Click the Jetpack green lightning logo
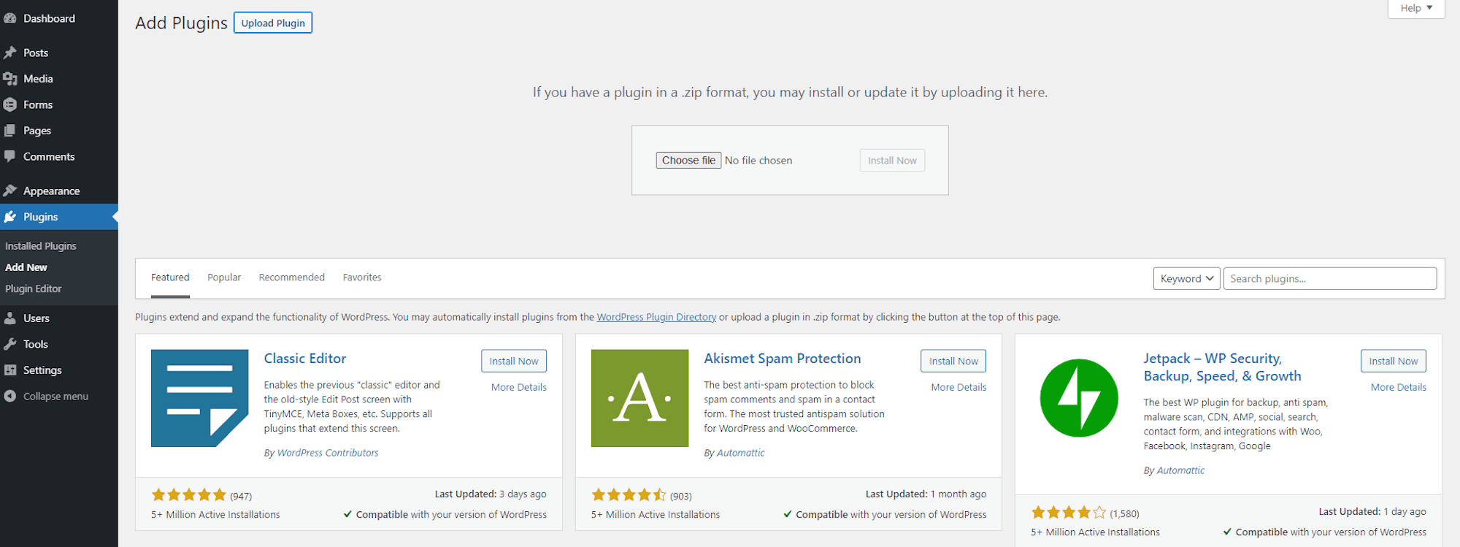This screenshot has height=547, width=1460. [1079, 398]
